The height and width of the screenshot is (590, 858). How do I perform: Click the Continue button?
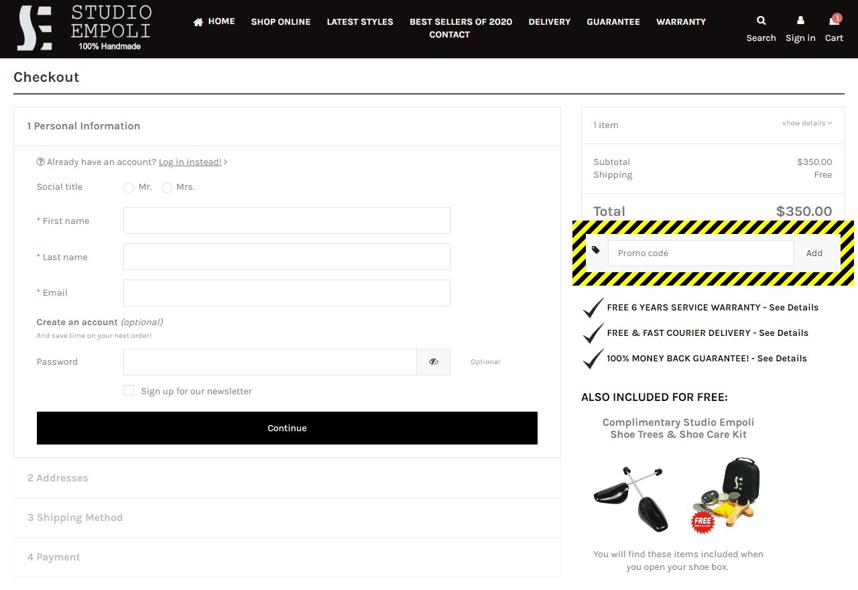click(x=287, y=428)
